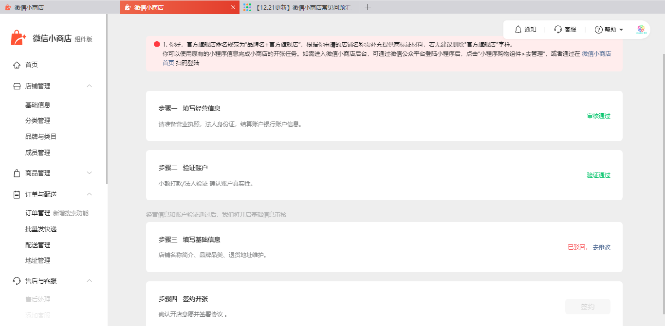Click the home icon beside 首页
Screen dimensions: 665x326
[17, 65]
